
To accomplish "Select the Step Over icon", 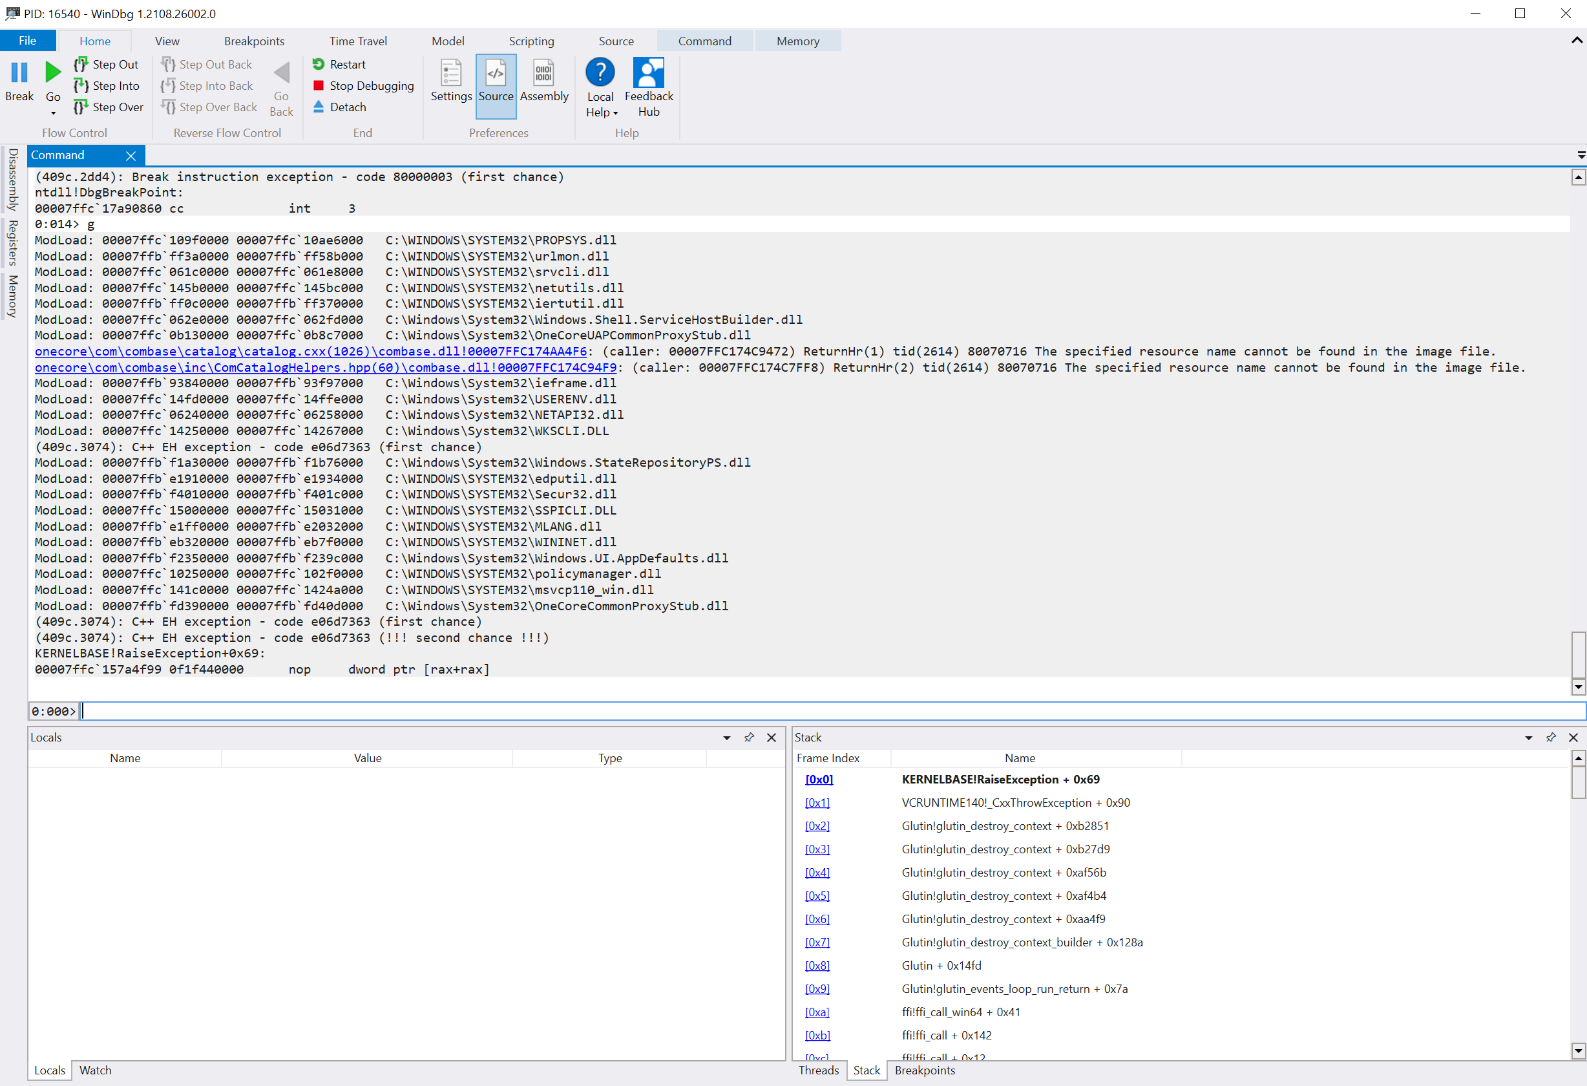I will (83, 107).
